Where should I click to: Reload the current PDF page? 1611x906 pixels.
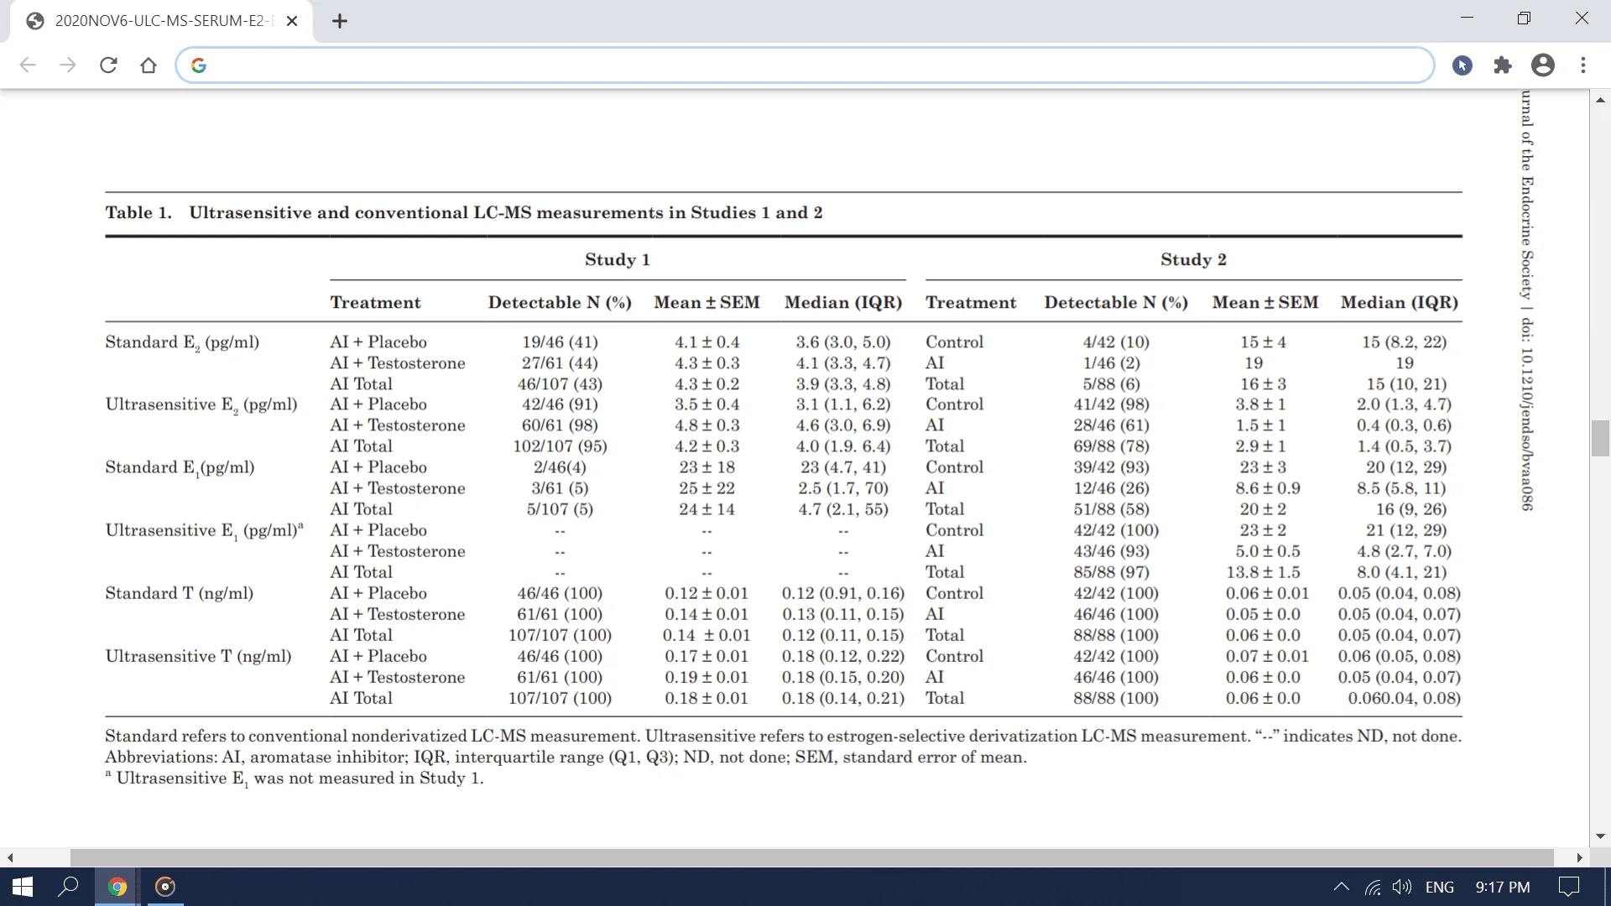(108, 65)
